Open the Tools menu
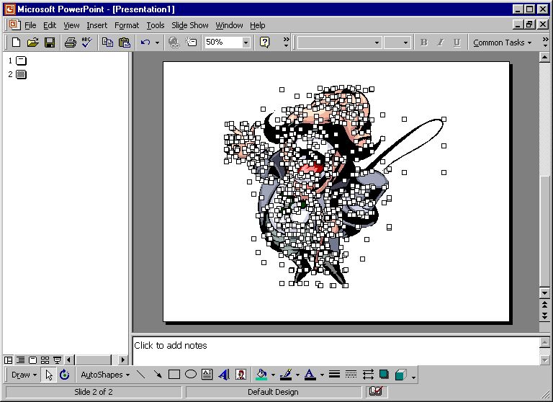Screen dimensions: 553x402 tap(156, 25)
